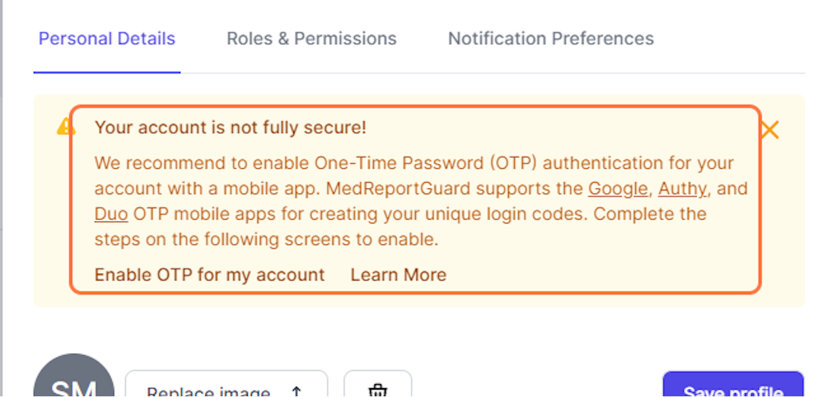Open the Authy app link
This screenshot has height=397, width=814.
682,188
